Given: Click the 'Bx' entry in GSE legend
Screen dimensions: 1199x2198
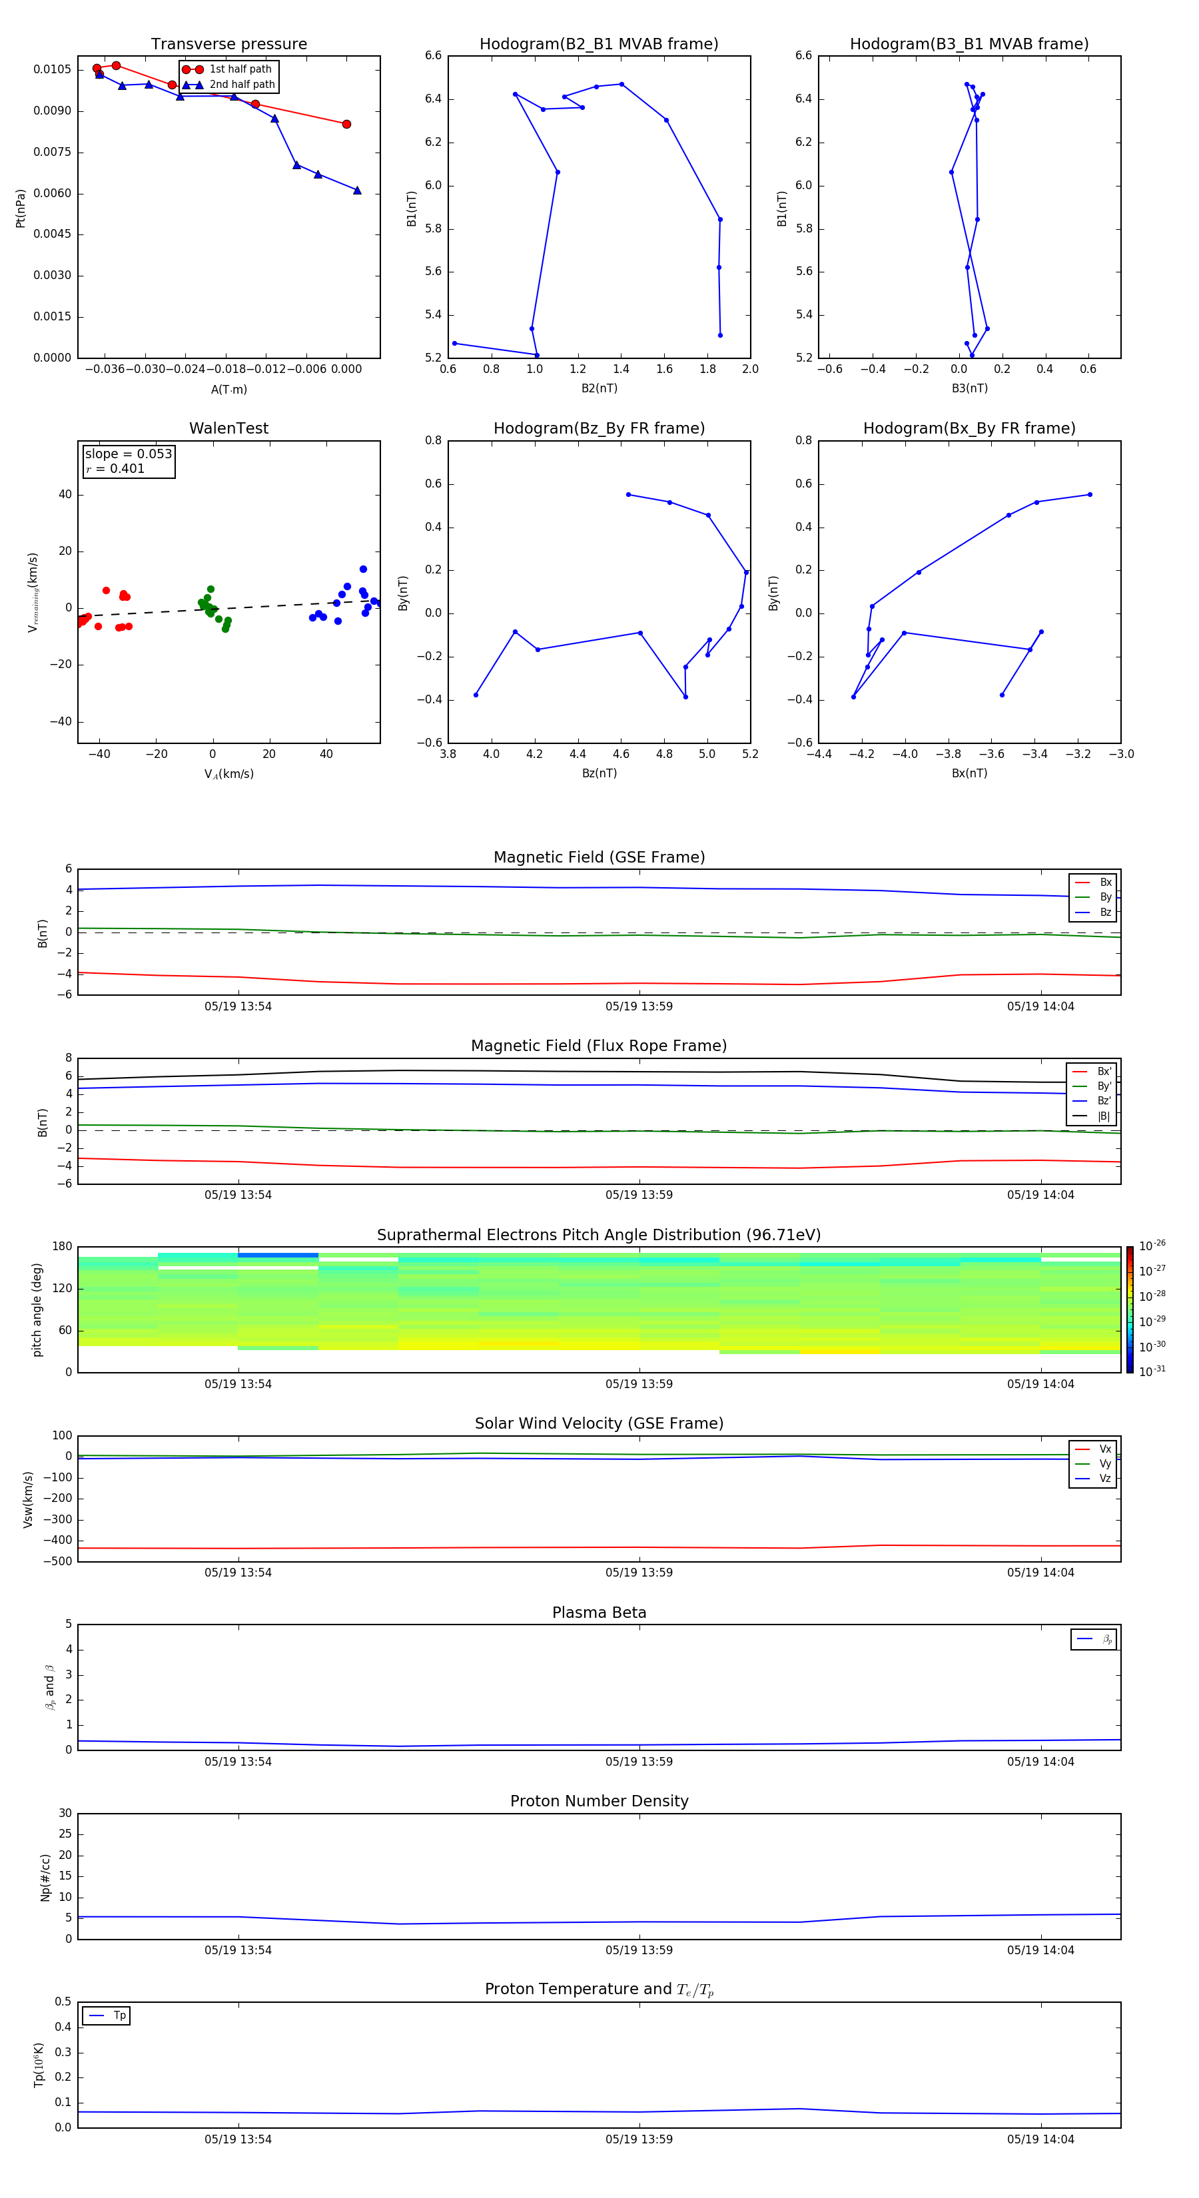Looking at the screenshot, I should point(1093,883).
